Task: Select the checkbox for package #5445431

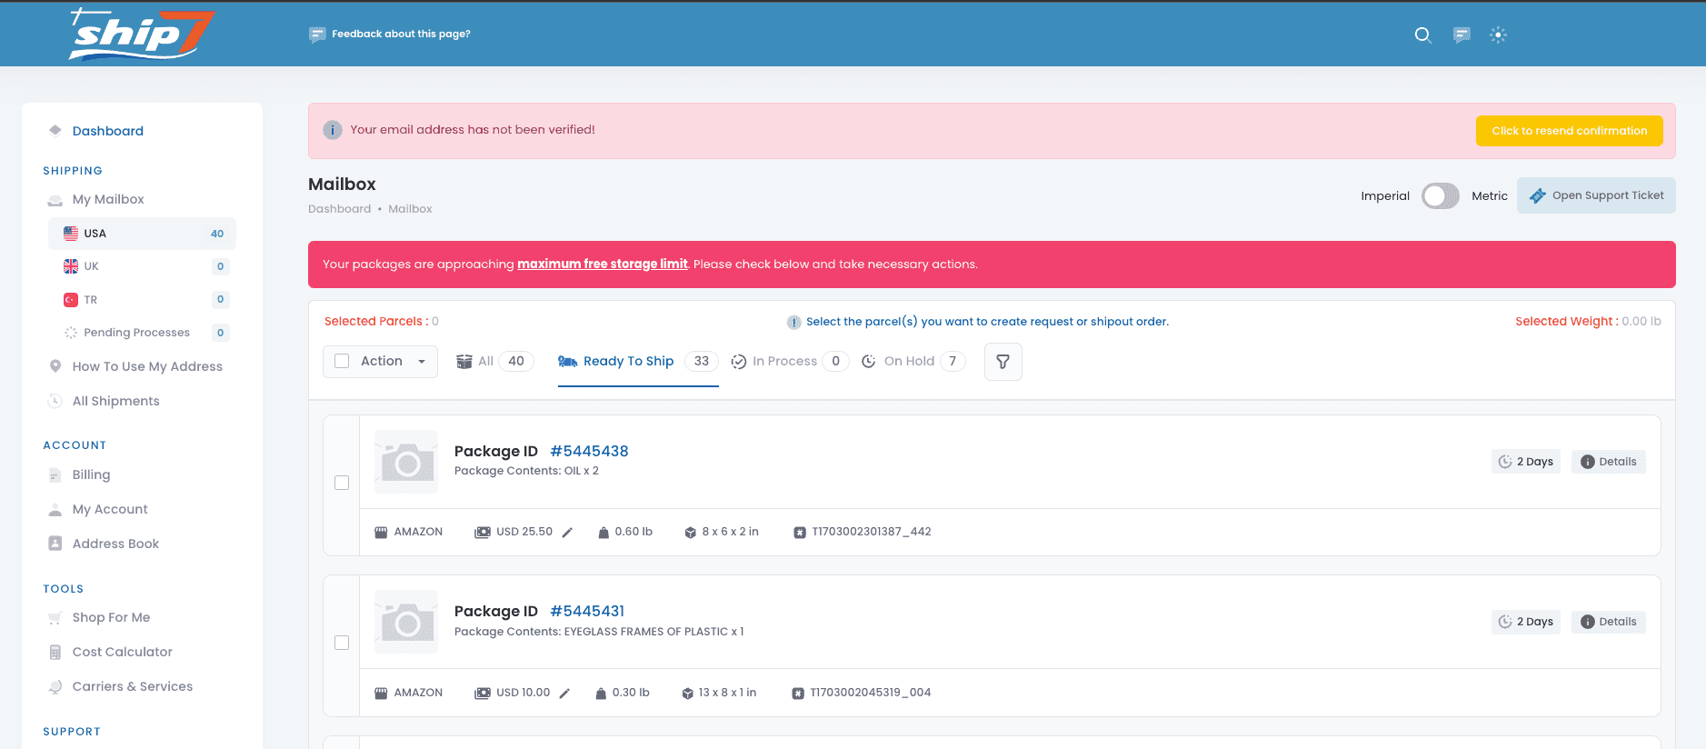Action: click(x=342, y=643)
